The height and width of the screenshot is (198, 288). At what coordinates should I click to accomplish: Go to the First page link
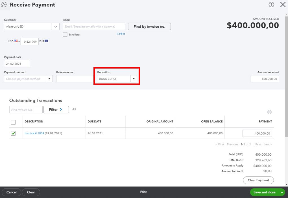pyautogui.click(x=220, y=144)
